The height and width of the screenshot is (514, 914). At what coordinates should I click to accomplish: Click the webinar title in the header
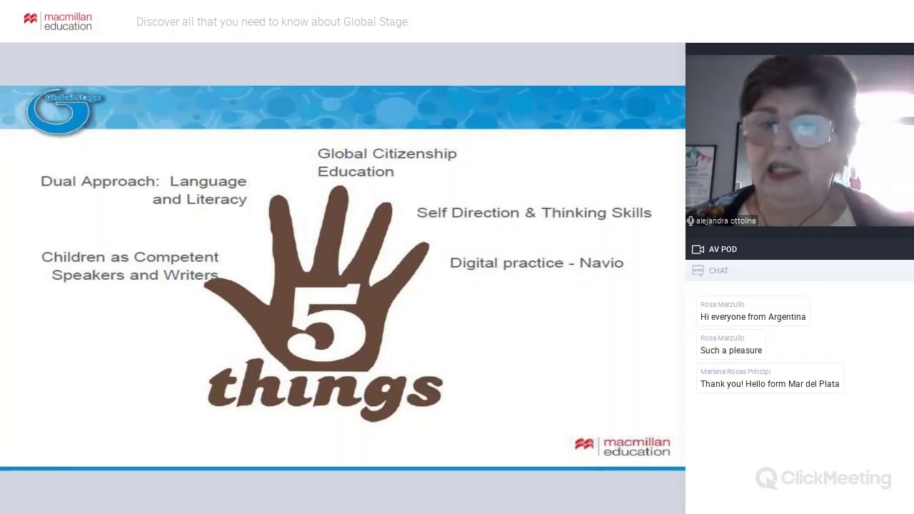(272, 21)
